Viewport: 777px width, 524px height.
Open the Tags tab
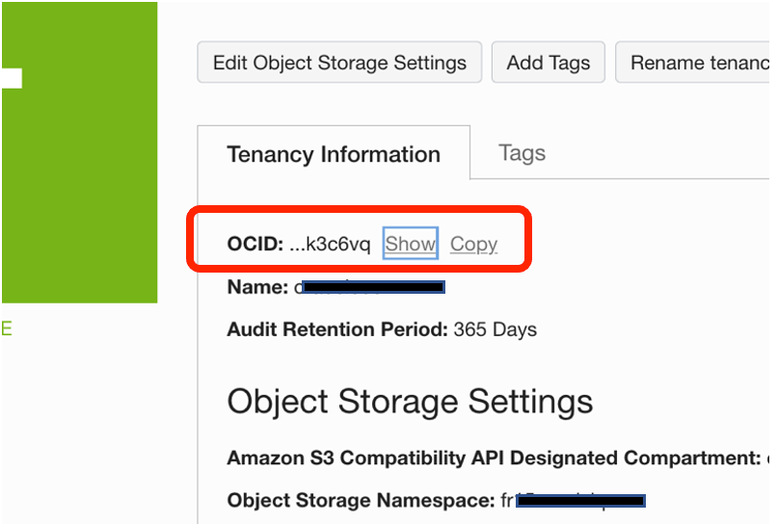pyautogui.click(x=522, y=153)
